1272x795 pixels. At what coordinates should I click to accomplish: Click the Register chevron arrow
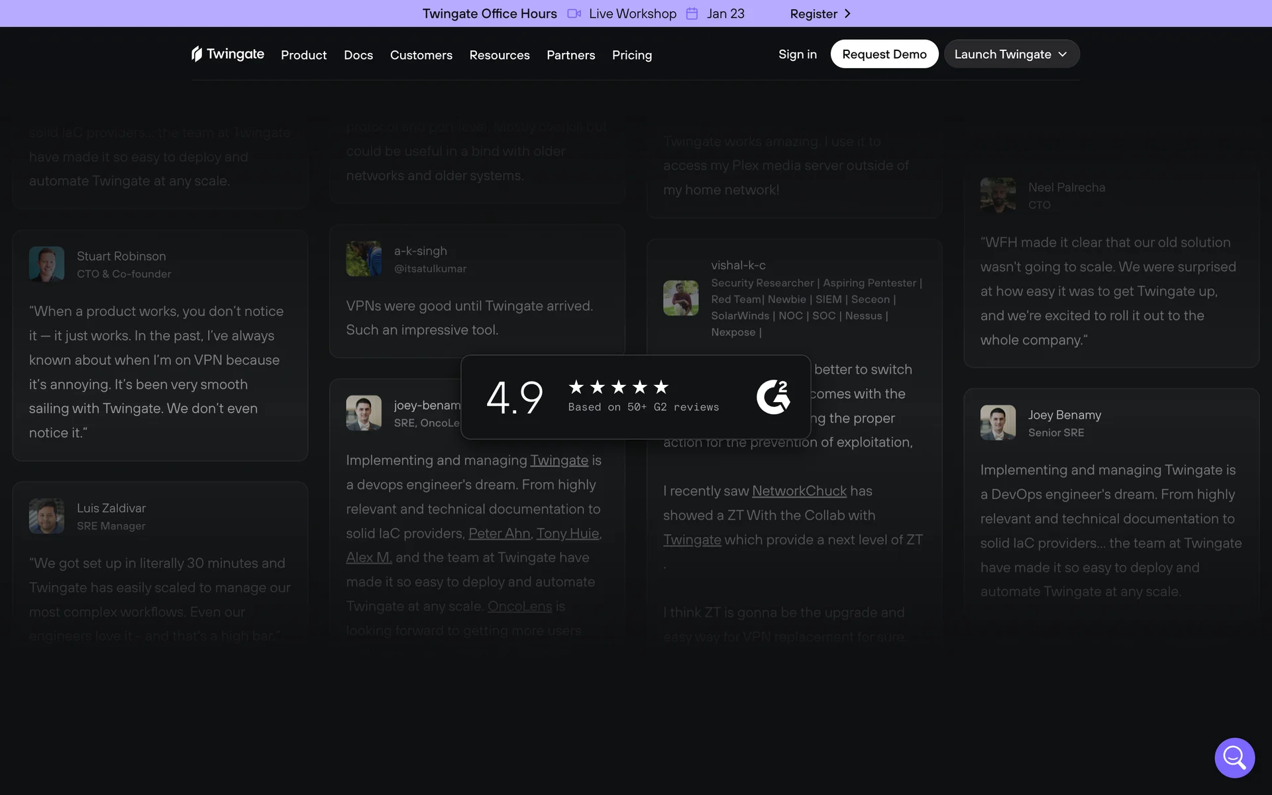[x=847, y=14]
